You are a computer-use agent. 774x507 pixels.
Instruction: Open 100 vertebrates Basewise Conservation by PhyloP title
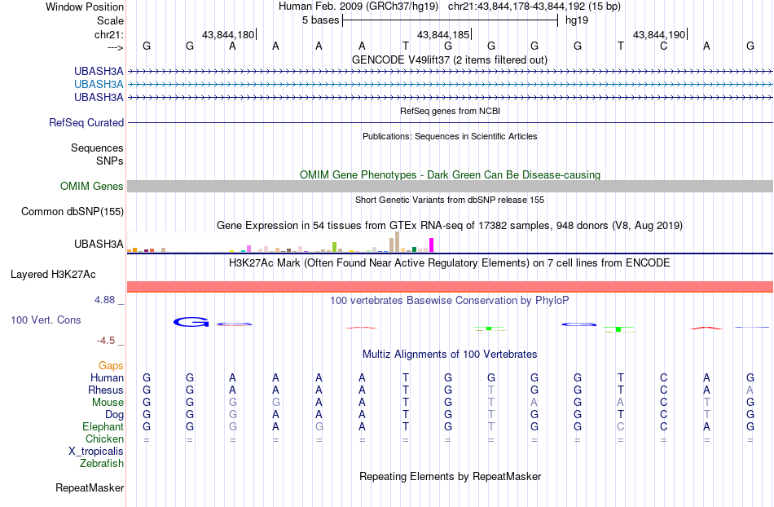click(450, 300)
